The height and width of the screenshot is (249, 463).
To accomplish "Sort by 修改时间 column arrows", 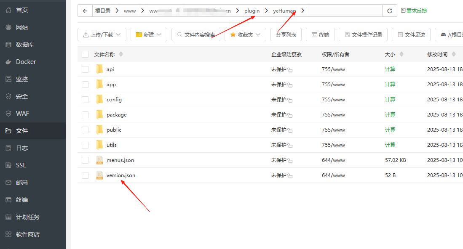I will (x=454, y=54).
